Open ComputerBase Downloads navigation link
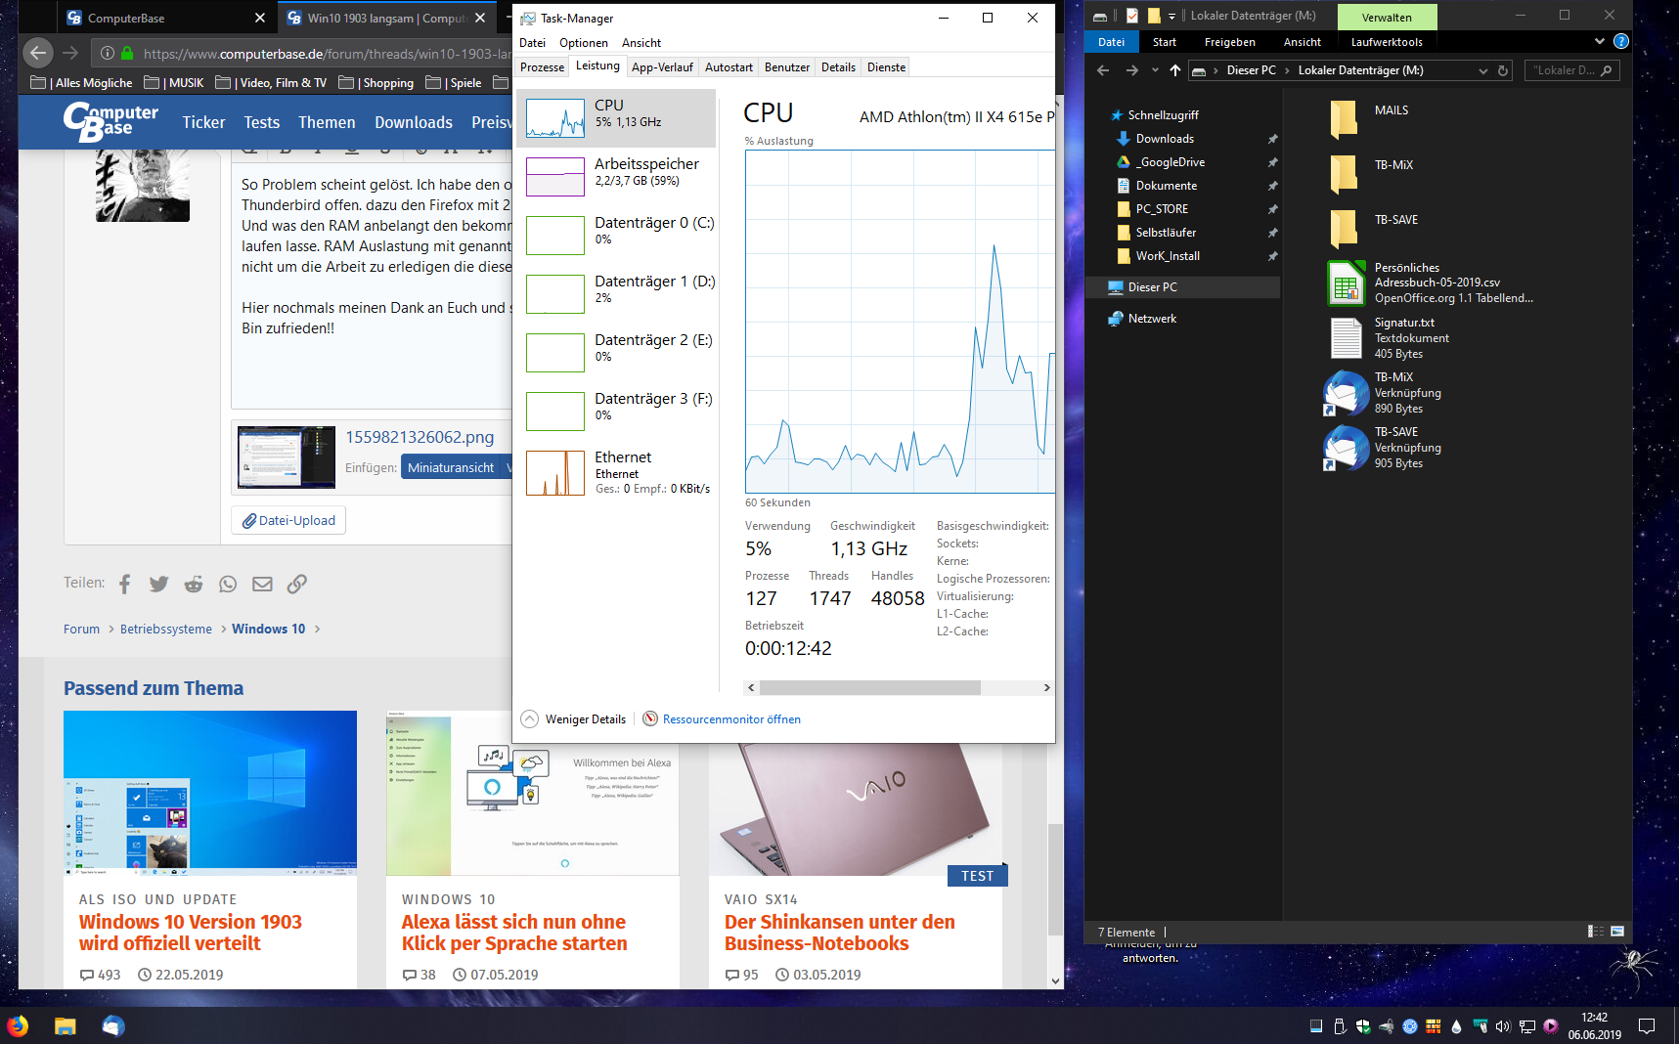Screen dimensions: 1679x1044 pyautogui.click(x=414, y=122)
